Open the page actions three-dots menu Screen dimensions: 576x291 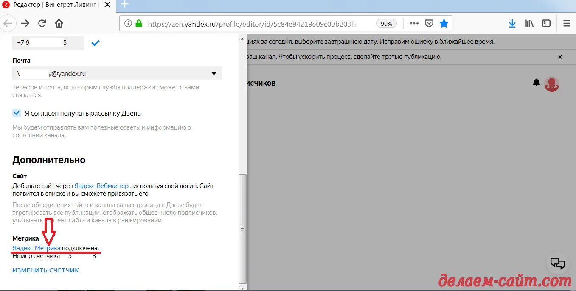414,24
